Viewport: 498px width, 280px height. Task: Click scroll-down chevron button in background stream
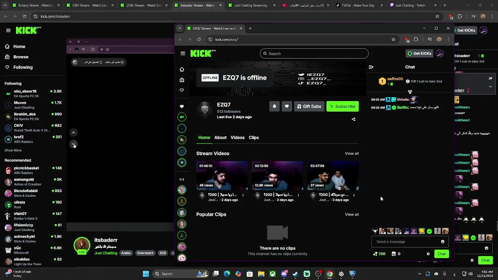point(74,144)
